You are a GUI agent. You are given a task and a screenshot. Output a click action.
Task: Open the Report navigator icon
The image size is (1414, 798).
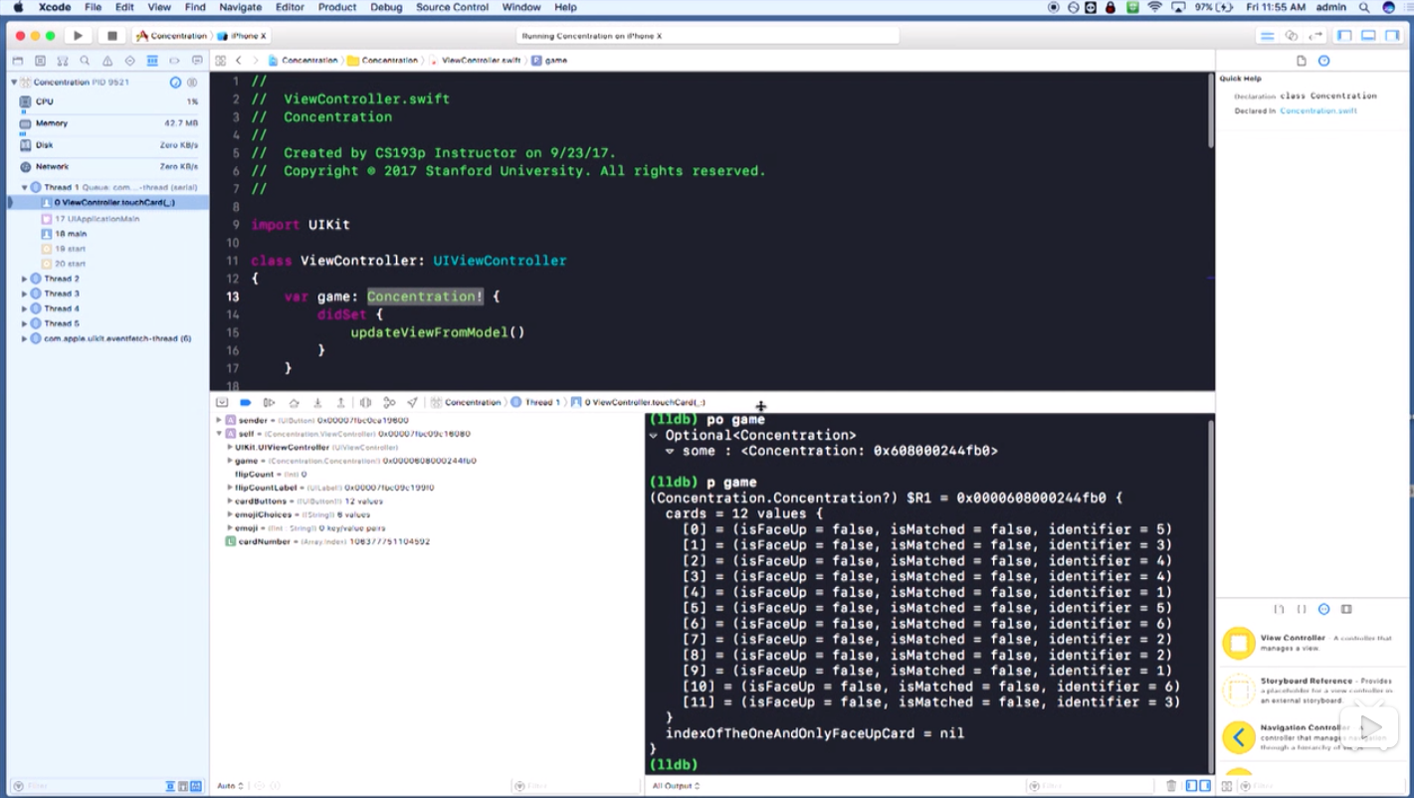197,61
